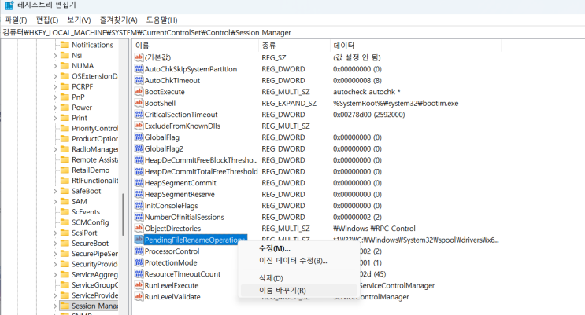Click the BootExecute string value icon
The height and width of the screenshot is (315, 585).
[139, 92]
